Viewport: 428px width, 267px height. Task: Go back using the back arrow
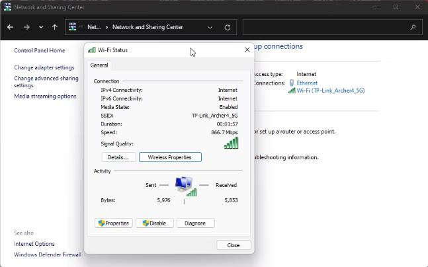10,27
